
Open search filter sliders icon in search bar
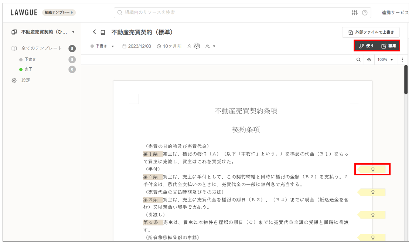tap(355, 13)
